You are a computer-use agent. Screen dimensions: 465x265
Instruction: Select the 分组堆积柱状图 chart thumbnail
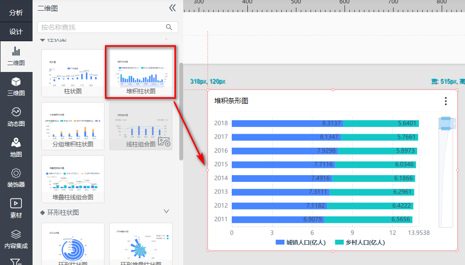pyautogui.click(x=73, y=125)
